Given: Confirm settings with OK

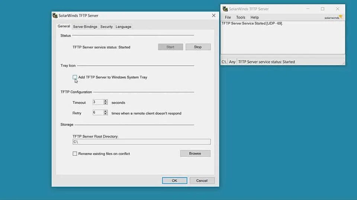Looking at the screenshot, I should click(x=174, y=180).
